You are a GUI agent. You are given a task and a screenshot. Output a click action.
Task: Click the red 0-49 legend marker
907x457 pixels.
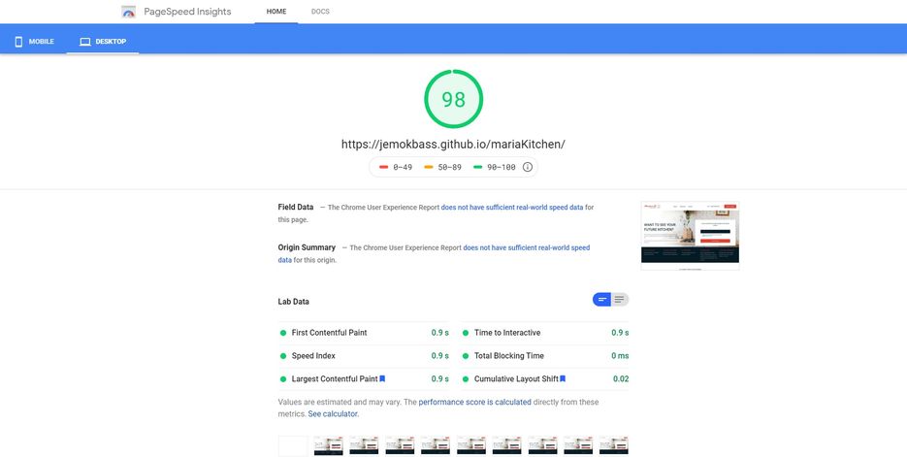[x=383, y=167]
